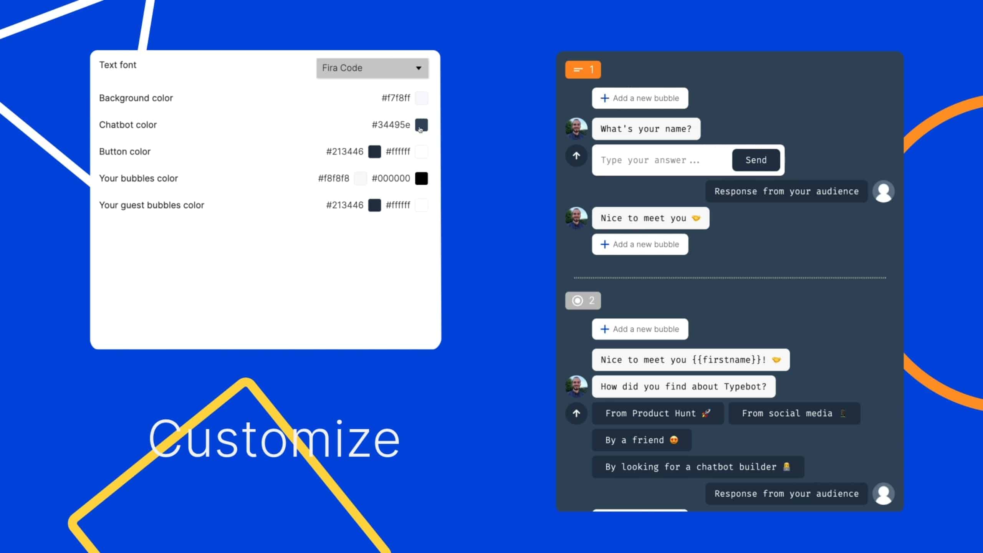Click the Nice to meet you bubble
Screen dimensions: 983x553
pos(649,218)
